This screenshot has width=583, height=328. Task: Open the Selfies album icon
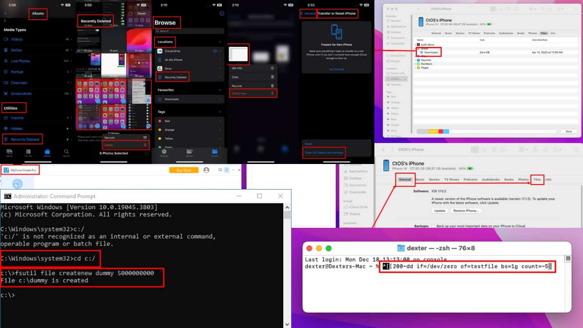(x=6, y=50)
